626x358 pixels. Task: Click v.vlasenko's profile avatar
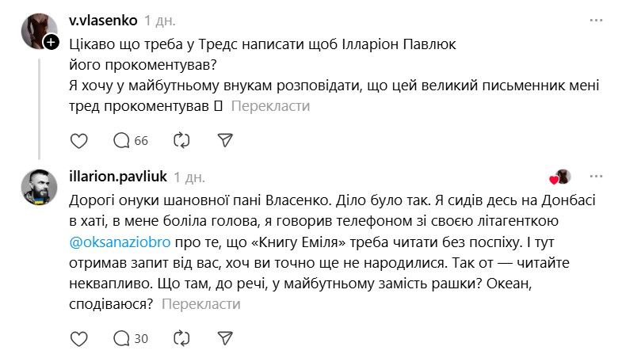coord(39,30)
